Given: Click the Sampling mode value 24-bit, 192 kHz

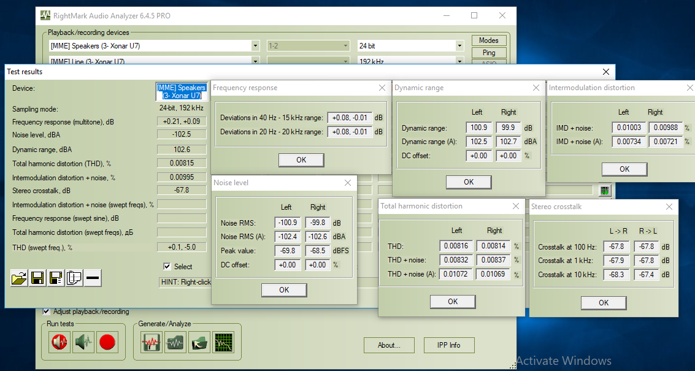Looking at the screenshot, I should click(x=182, y=108).
